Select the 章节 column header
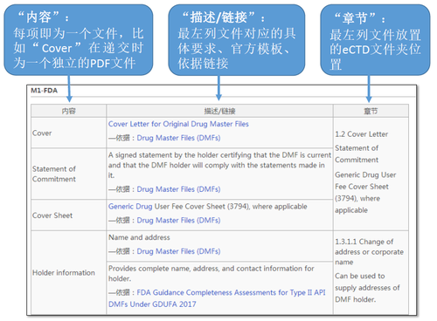 (x=371, y=111)
